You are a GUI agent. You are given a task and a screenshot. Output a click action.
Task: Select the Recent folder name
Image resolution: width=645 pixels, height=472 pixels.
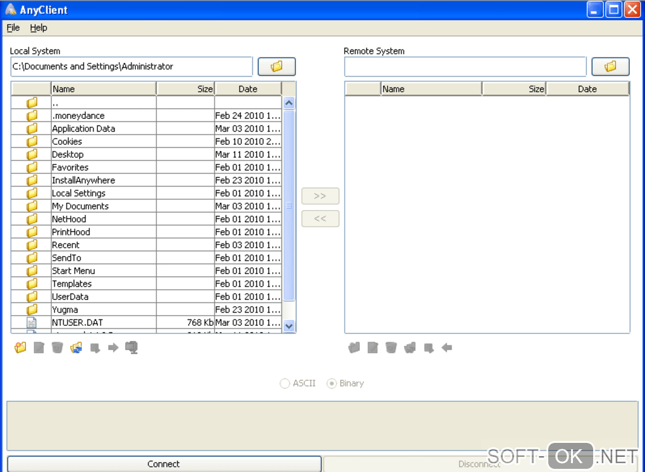[x=66, y=245]
